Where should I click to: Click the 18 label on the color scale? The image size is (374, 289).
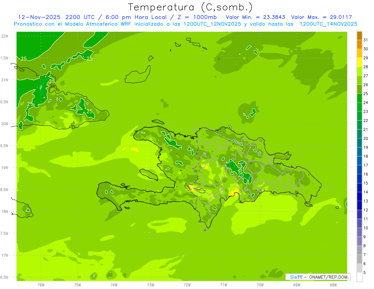click(x=366, y=156)
